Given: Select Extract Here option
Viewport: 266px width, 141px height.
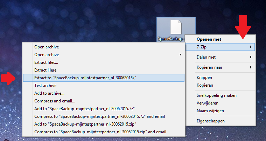Looking at the screenshot, I should (x=104, y=70).
